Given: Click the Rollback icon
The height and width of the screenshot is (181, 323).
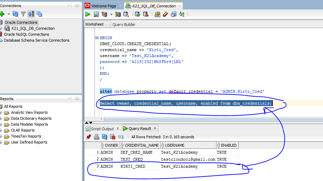Looking at the screenshot, I should (146, 14).
